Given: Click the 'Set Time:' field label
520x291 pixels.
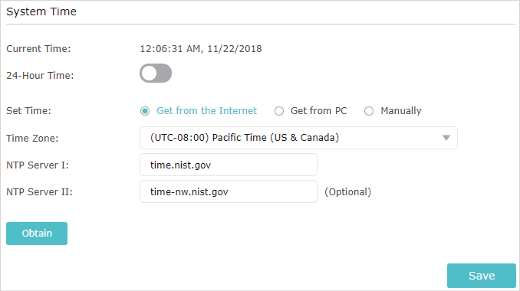Looking at the screenshot, I should point(29,110).
